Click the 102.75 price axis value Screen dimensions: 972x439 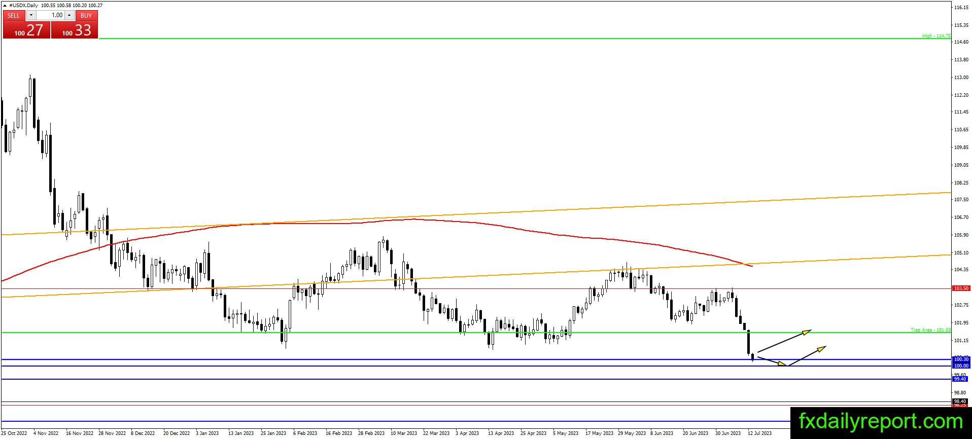coord(961,305)
